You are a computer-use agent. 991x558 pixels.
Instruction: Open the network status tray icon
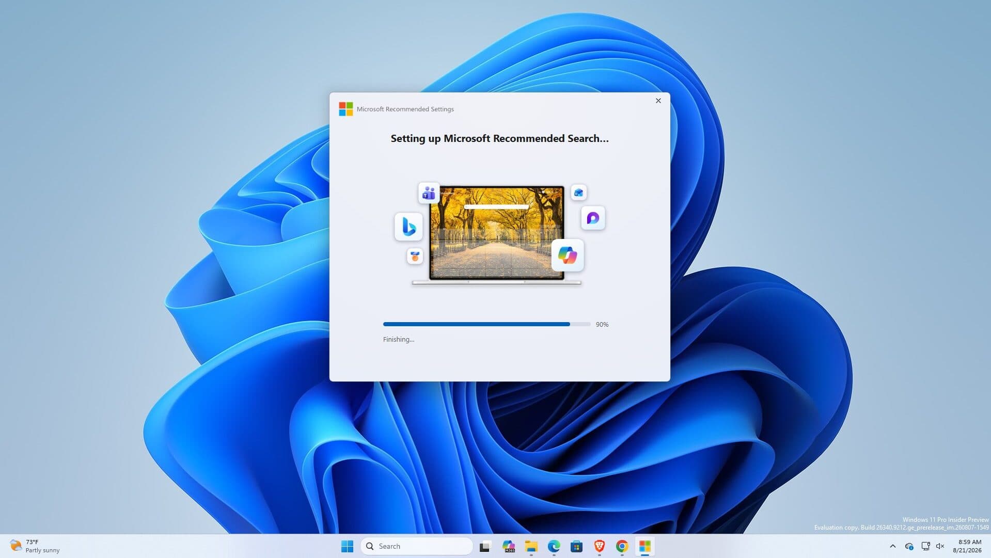(925, 546)
